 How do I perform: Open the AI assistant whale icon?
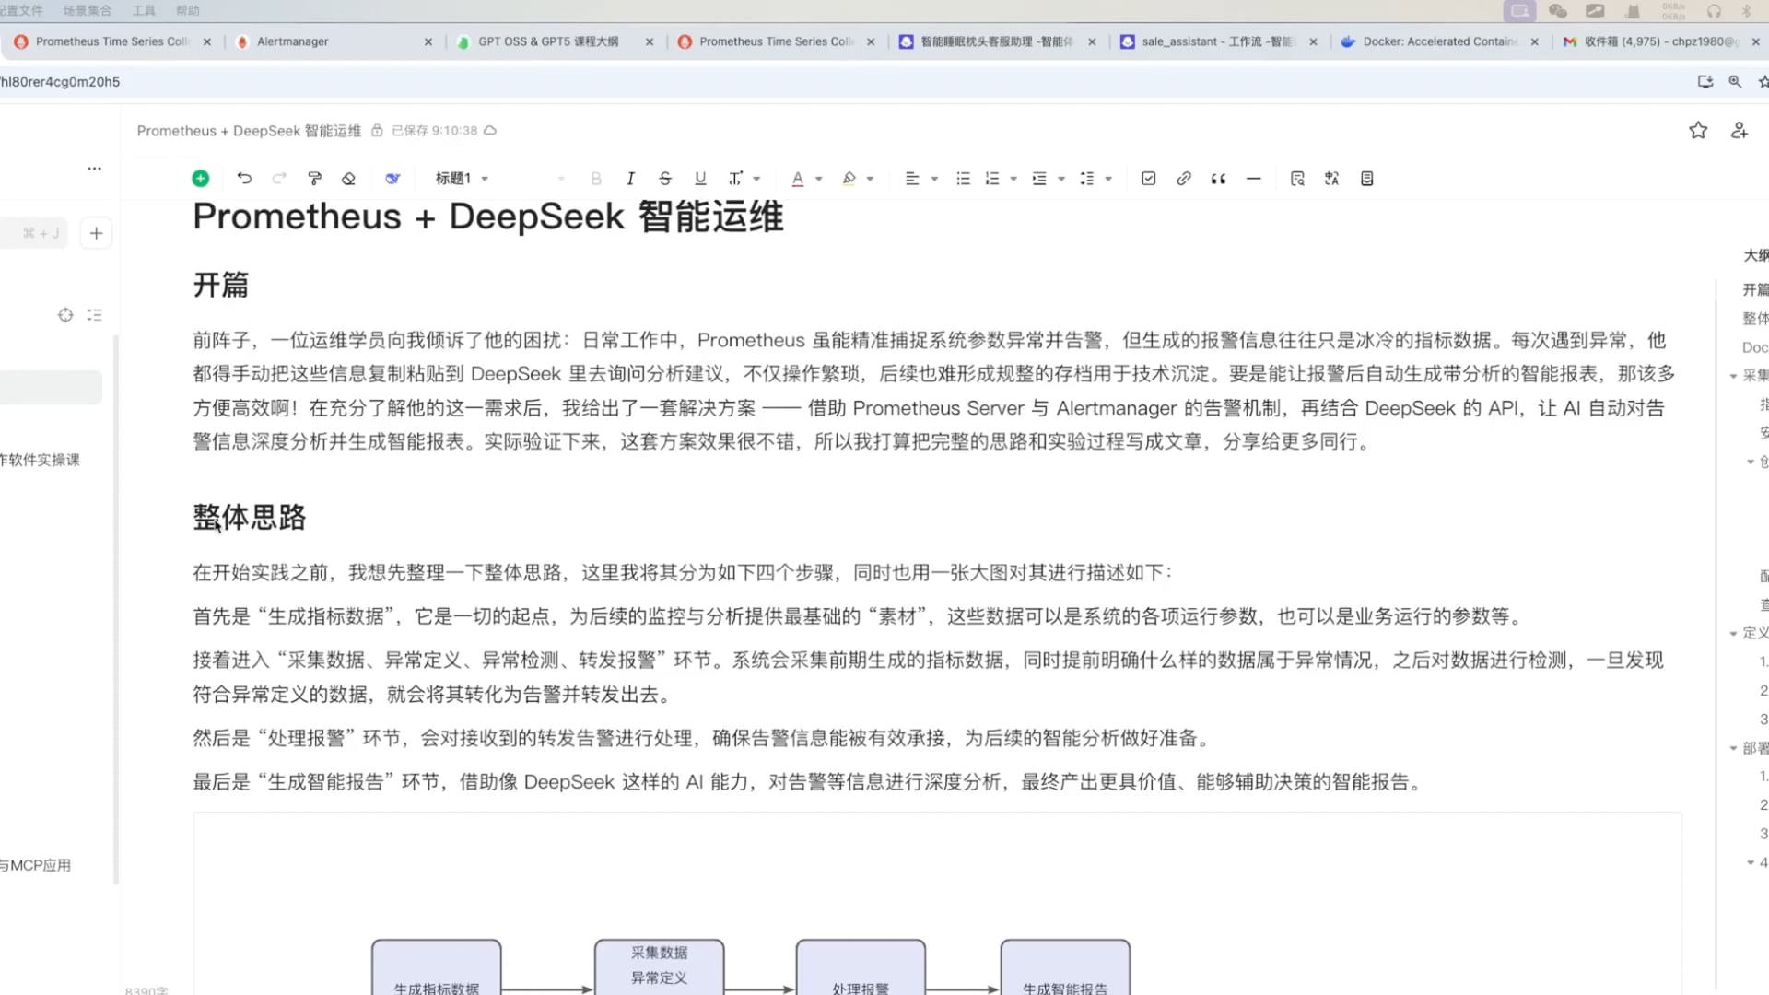tap(392, 178)
